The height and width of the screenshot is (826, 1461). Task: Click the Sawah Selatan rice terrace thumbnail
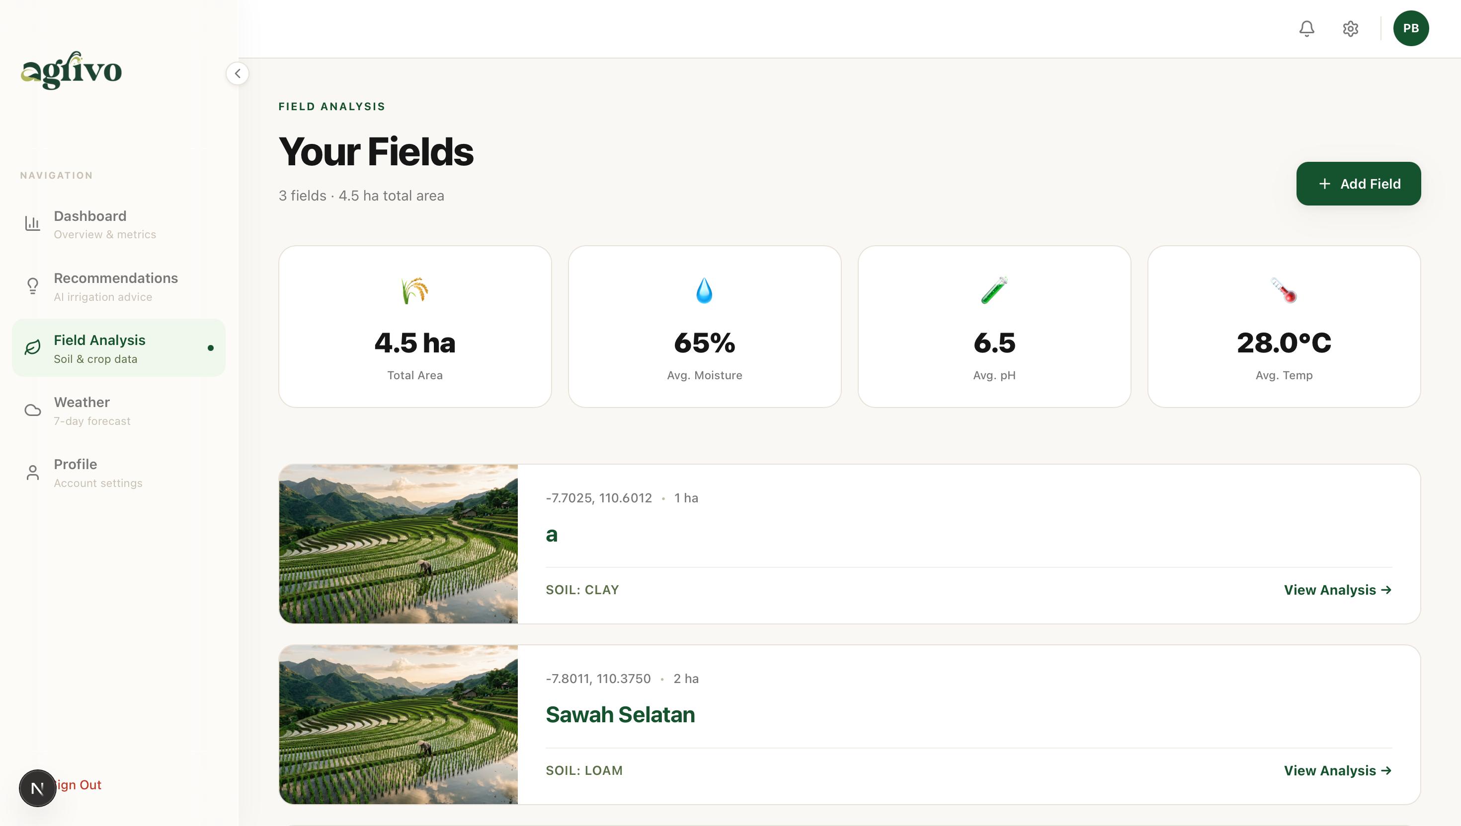(x=398, y=724)
